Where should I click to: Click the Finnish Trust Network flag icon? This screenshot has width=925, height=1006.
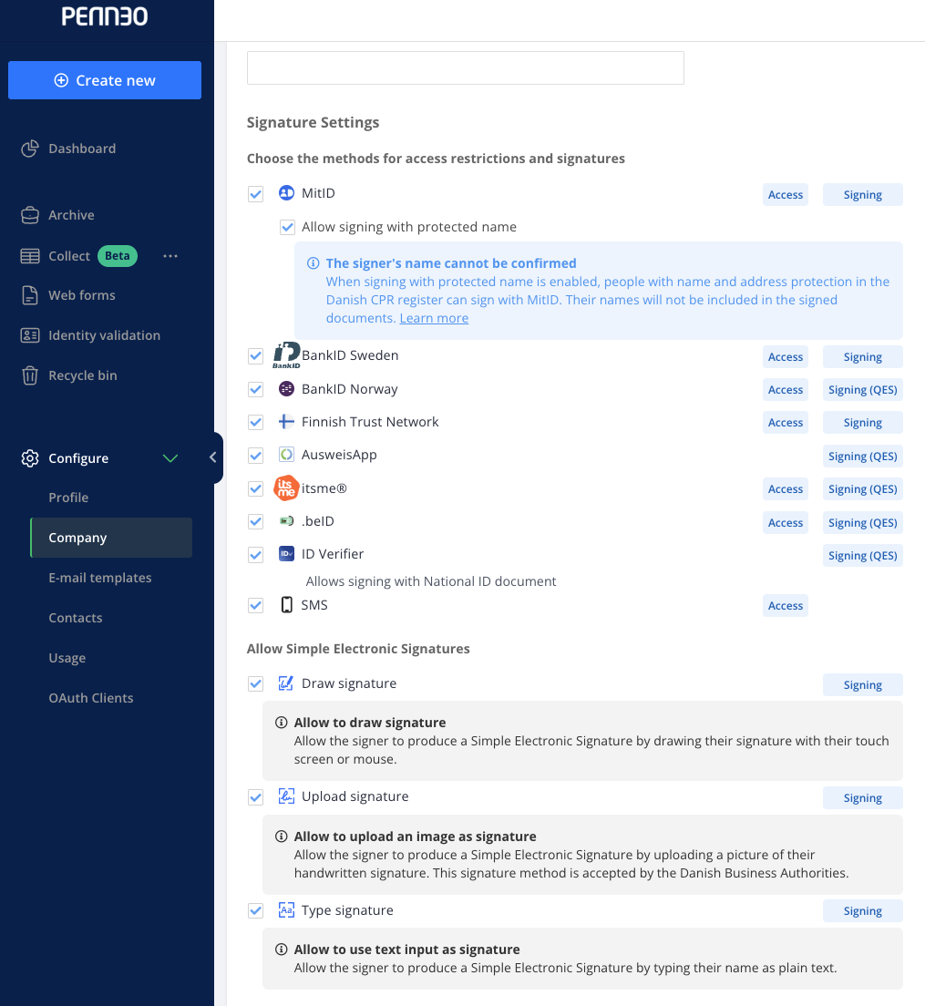click(286, 422)
